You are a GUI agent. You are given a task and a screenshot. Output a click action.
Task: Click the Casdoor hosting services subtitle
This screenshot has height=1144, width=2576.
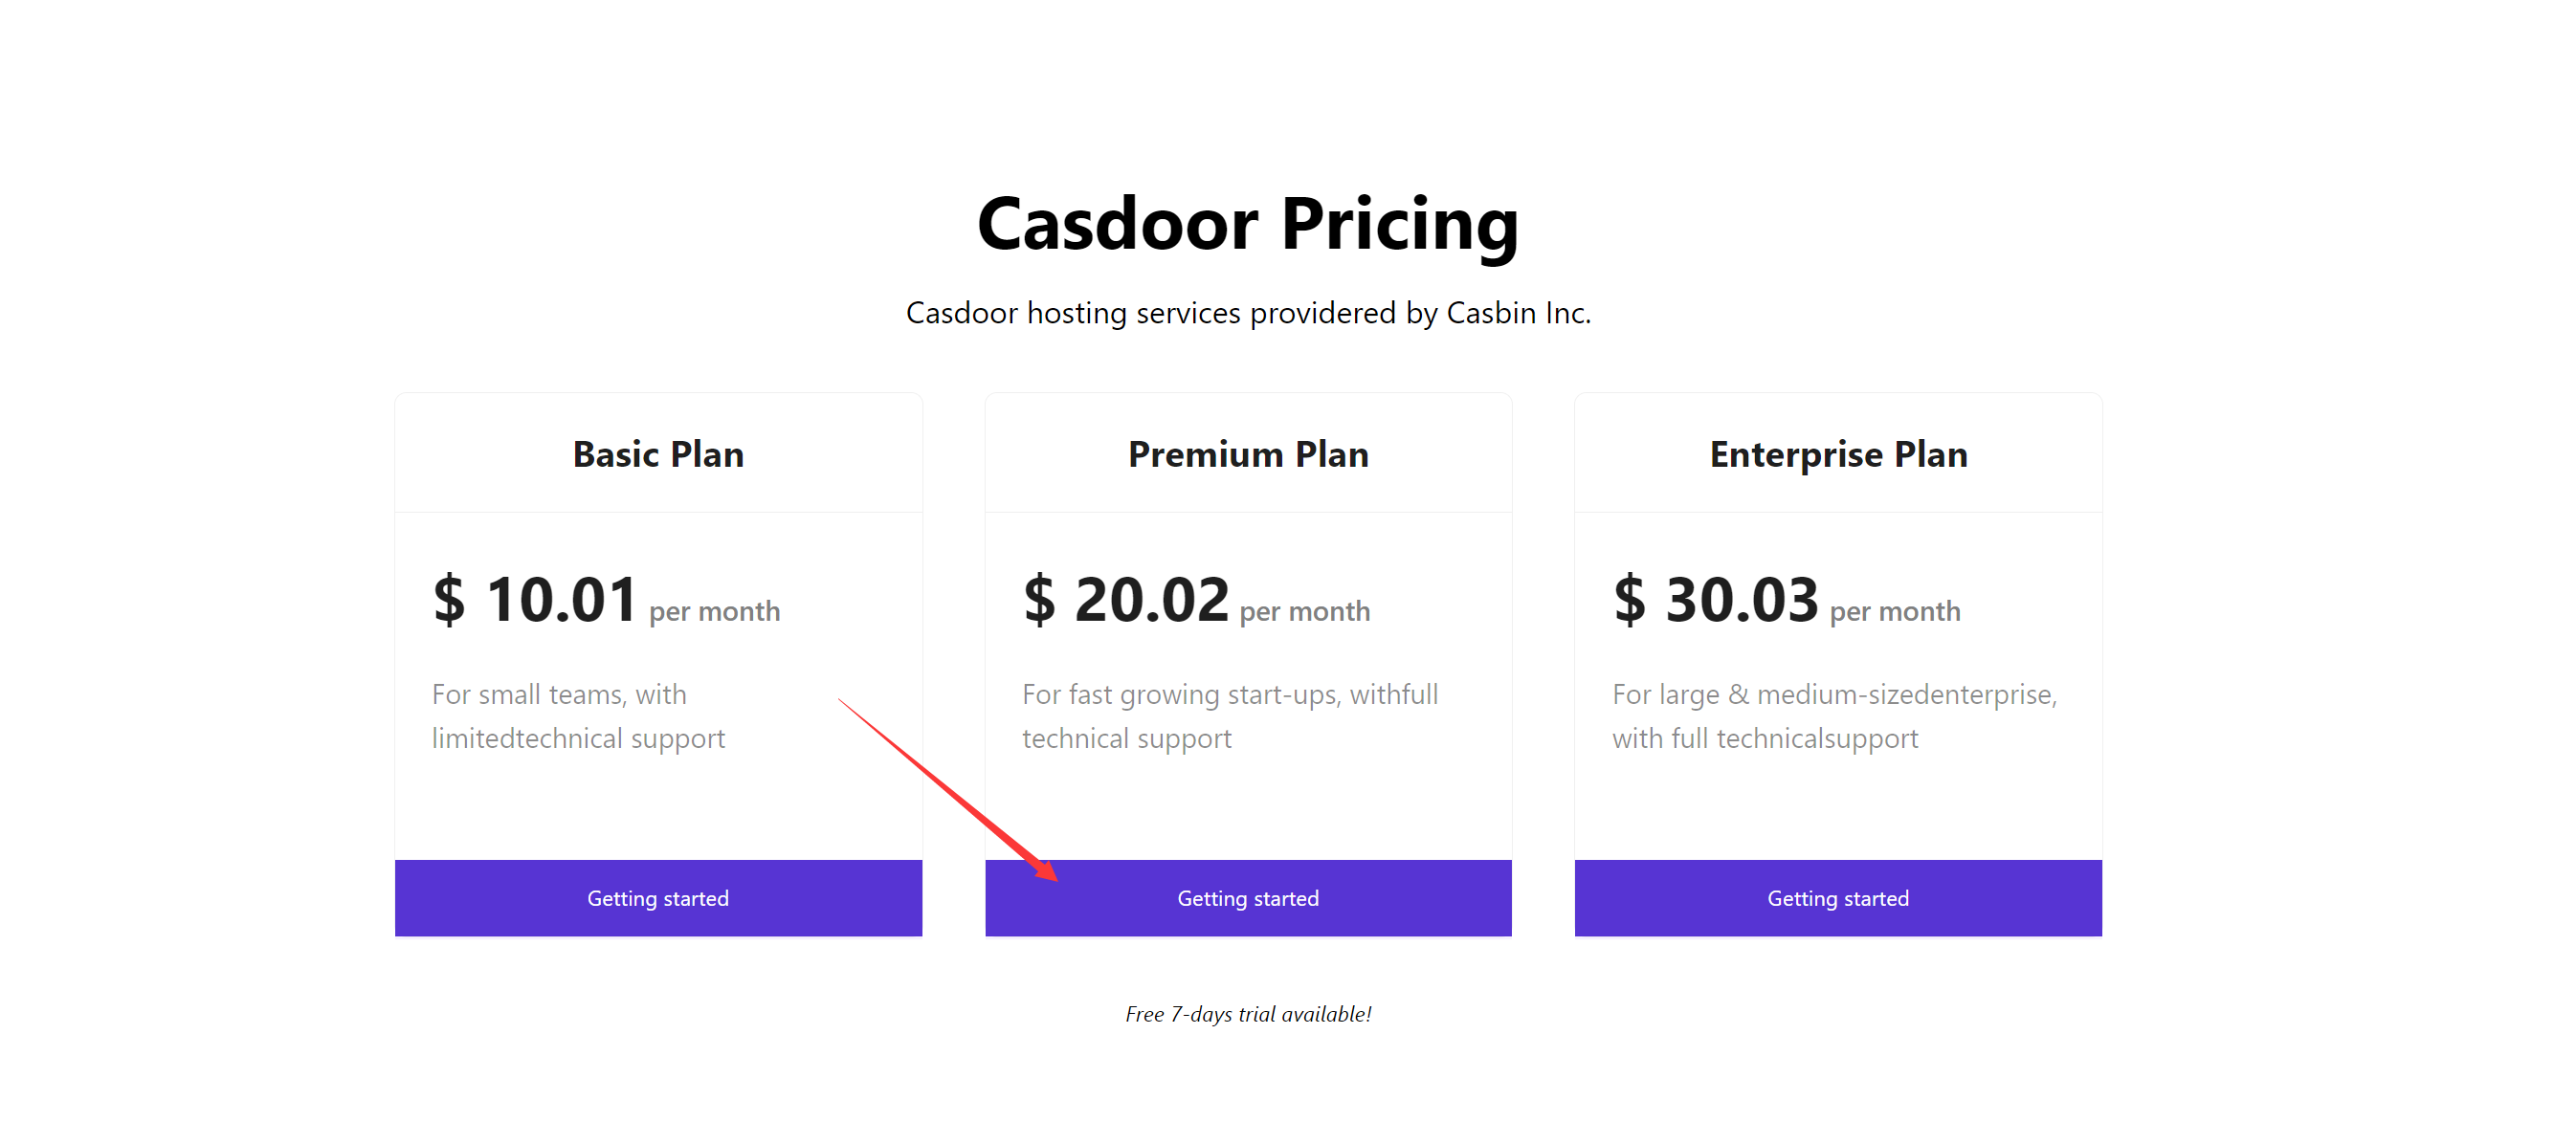click(1247, 313)
